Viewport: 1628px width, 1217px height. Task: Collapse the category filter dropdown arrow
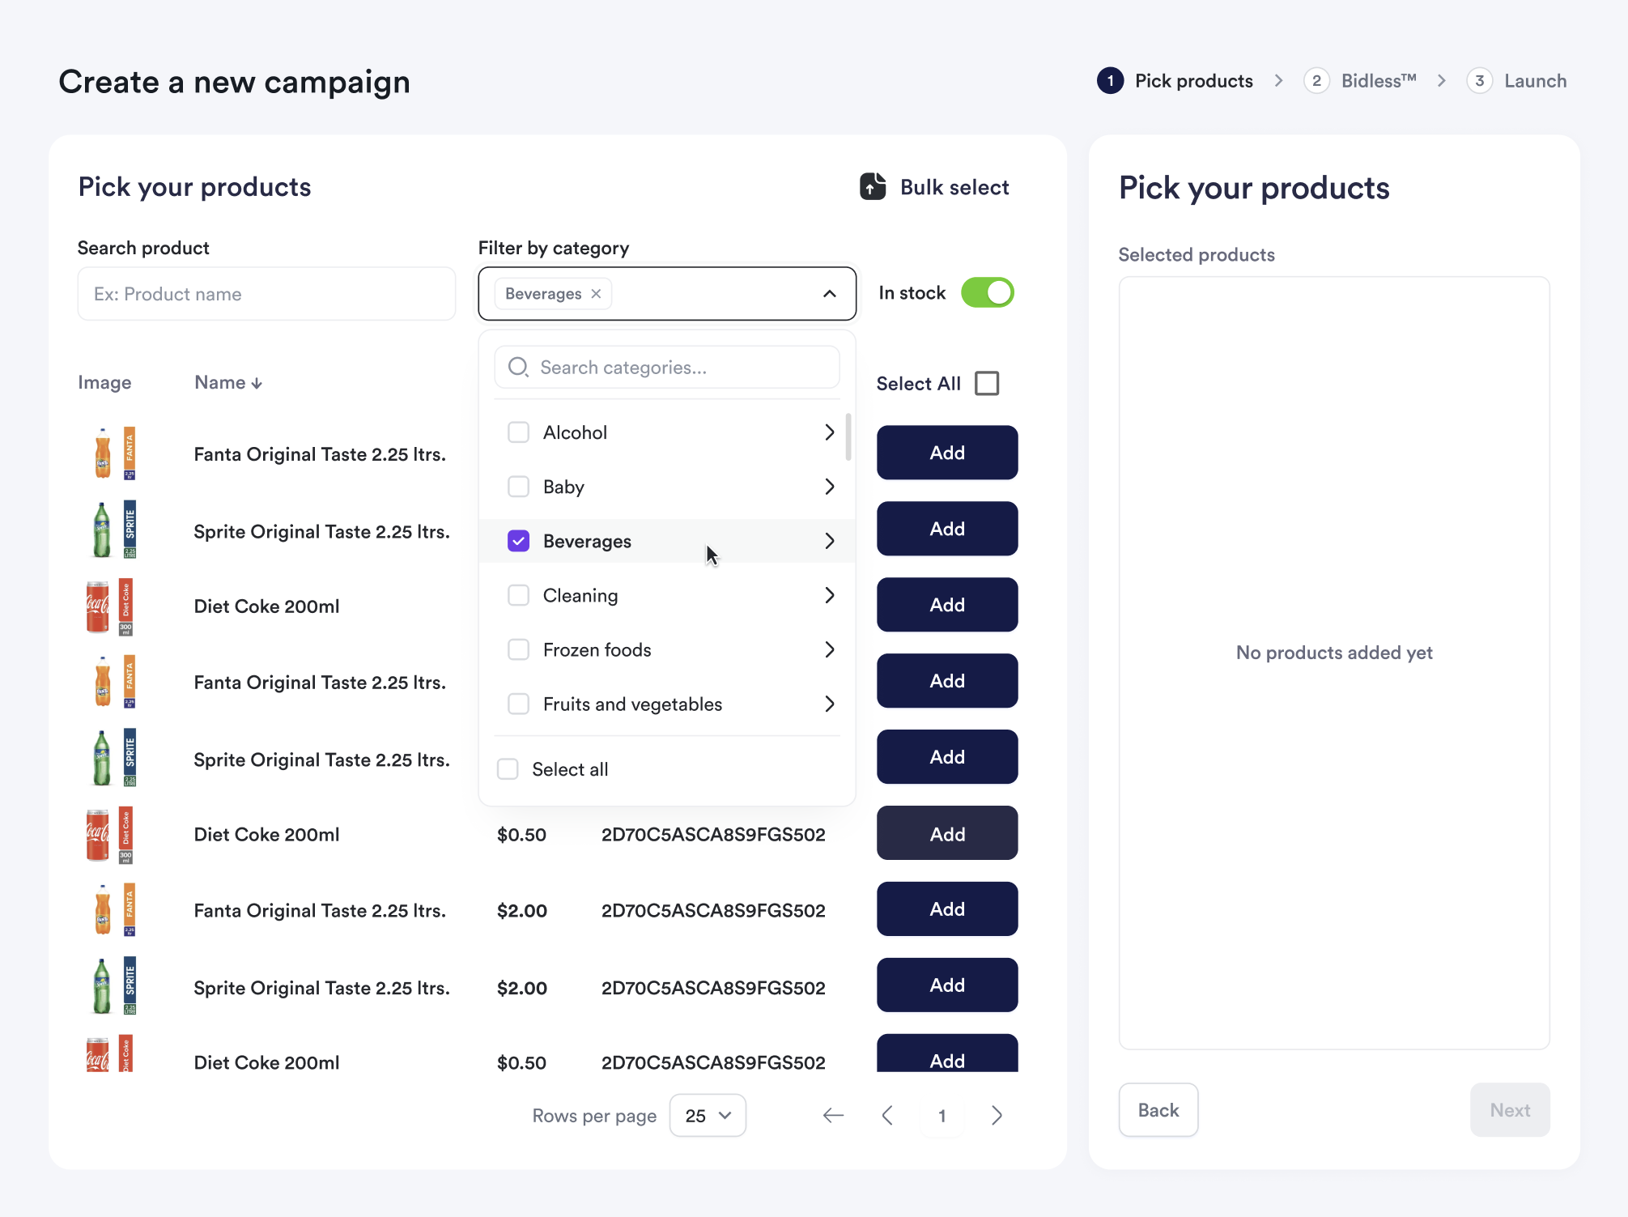pyautogui.click(x=829, y=294)
